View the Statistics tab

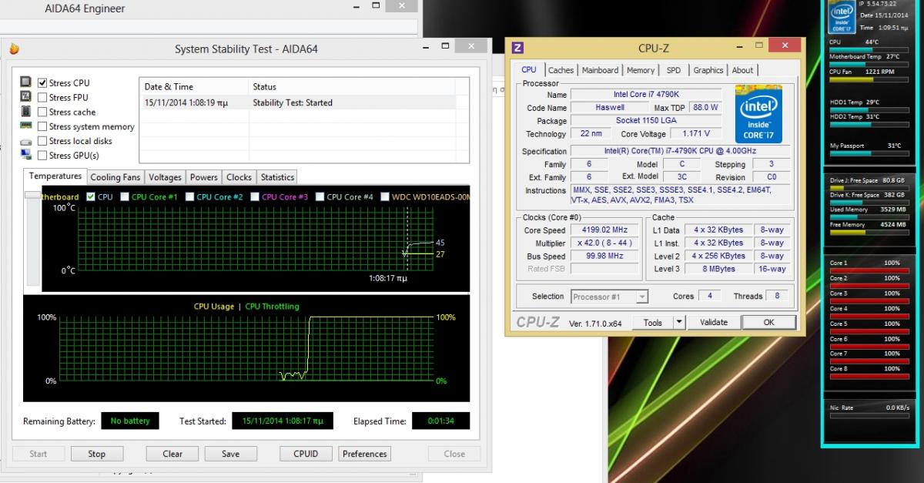277,177
